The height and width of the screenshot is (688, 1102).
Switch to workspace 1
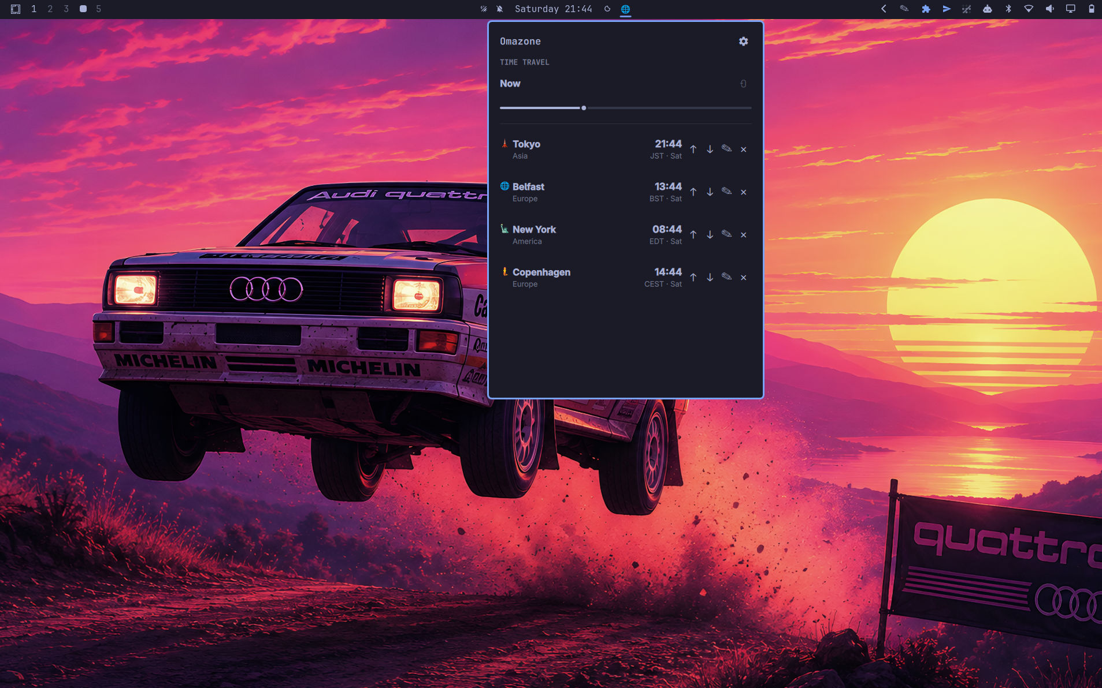coord(34,9)
